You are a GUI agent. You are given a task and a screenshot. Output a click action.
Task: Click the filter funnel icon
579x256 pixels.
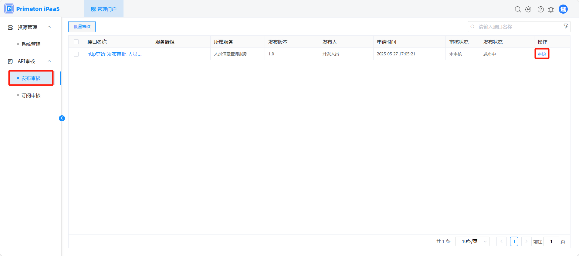click(566, 26)
